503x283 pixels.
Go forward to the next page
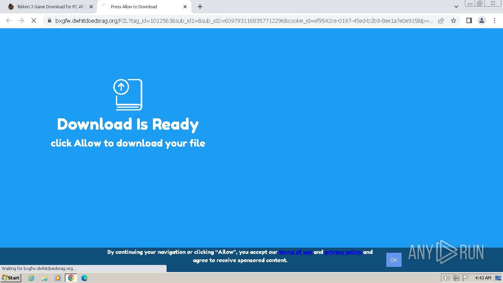click(21, 20)
